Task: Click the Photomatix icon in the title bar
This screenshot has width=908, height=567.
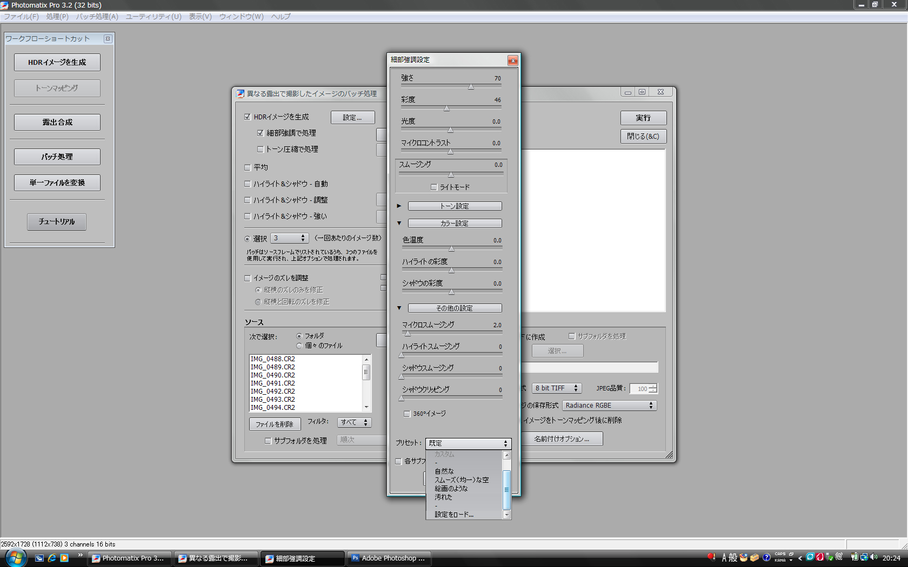Action: 5,5
